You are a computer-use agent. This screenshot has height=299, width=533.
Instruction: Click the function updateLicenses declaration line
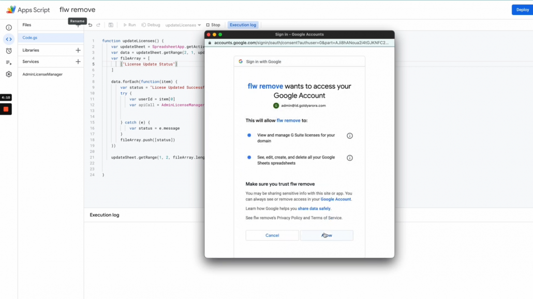click(x=133, y=41)
